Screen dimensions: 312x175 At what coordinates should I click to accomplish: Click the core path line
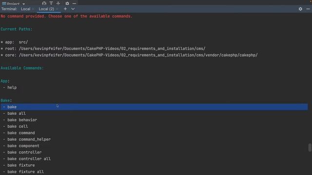click(129, 55)
